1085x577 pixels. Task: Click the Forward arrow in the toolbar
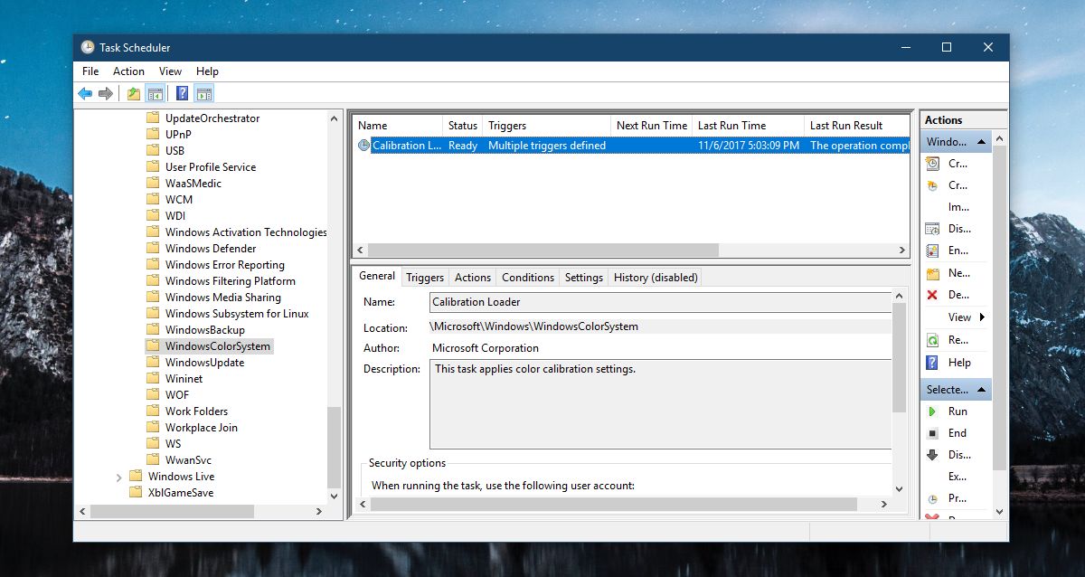click(x=106, y=93)
